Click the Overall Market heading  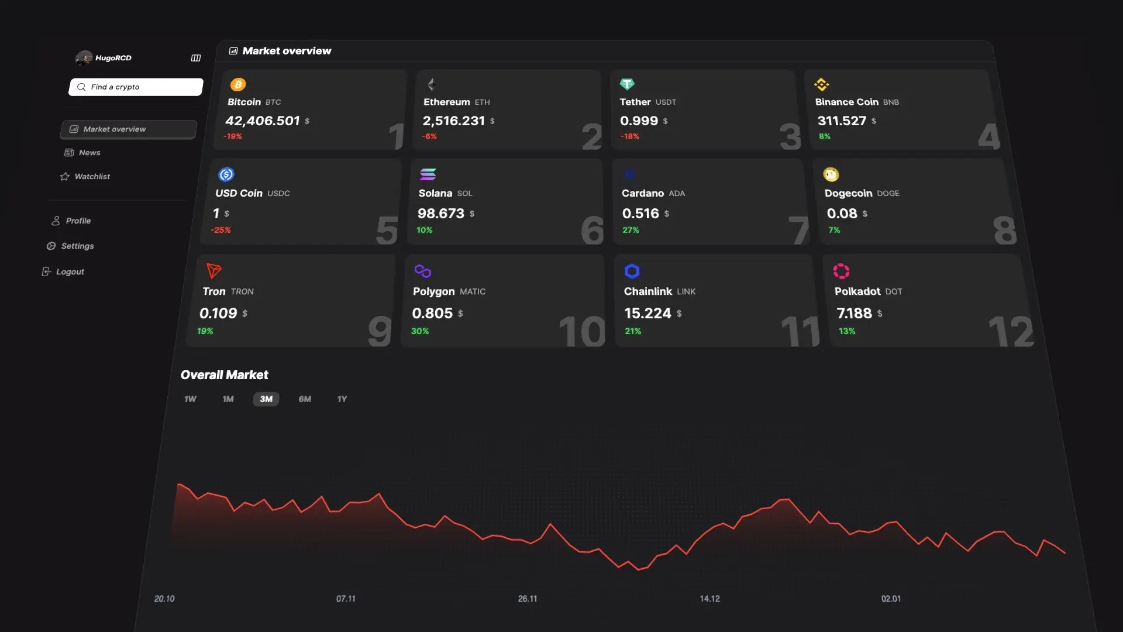click(x=224, y=375)
